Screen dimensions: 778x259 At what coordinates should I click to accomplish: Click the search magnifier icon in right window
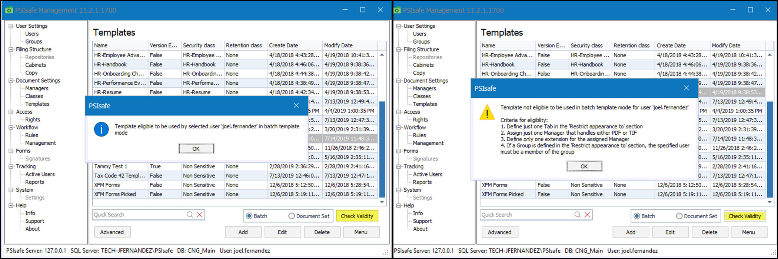click(x=578, y=215)
